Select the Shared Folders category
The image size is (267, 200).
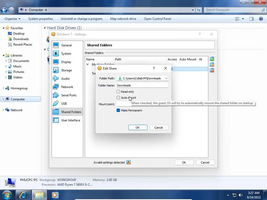tap(68, 112)
